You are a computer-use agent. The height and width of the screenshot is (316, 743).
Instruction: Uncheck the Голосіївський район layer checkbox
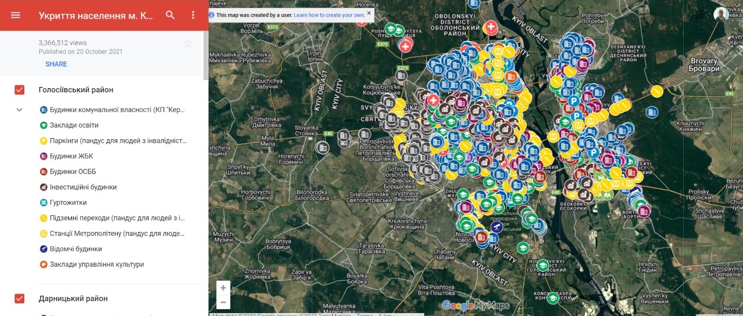pos(19,90)
